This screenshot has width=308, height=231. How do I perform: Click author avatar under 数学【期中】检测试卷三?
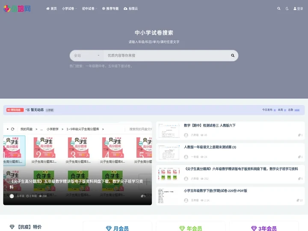(186, 135)
